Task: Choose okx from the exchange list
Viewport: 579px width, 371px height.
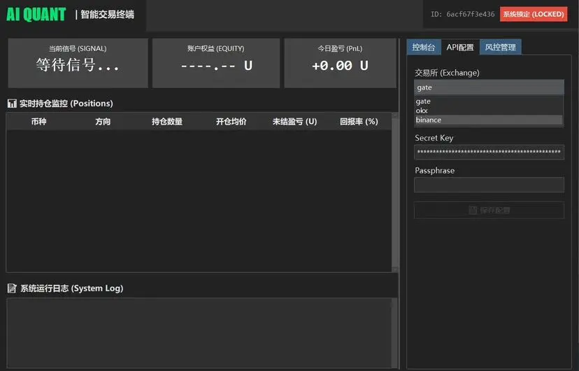Action: [x=489, y=111]
